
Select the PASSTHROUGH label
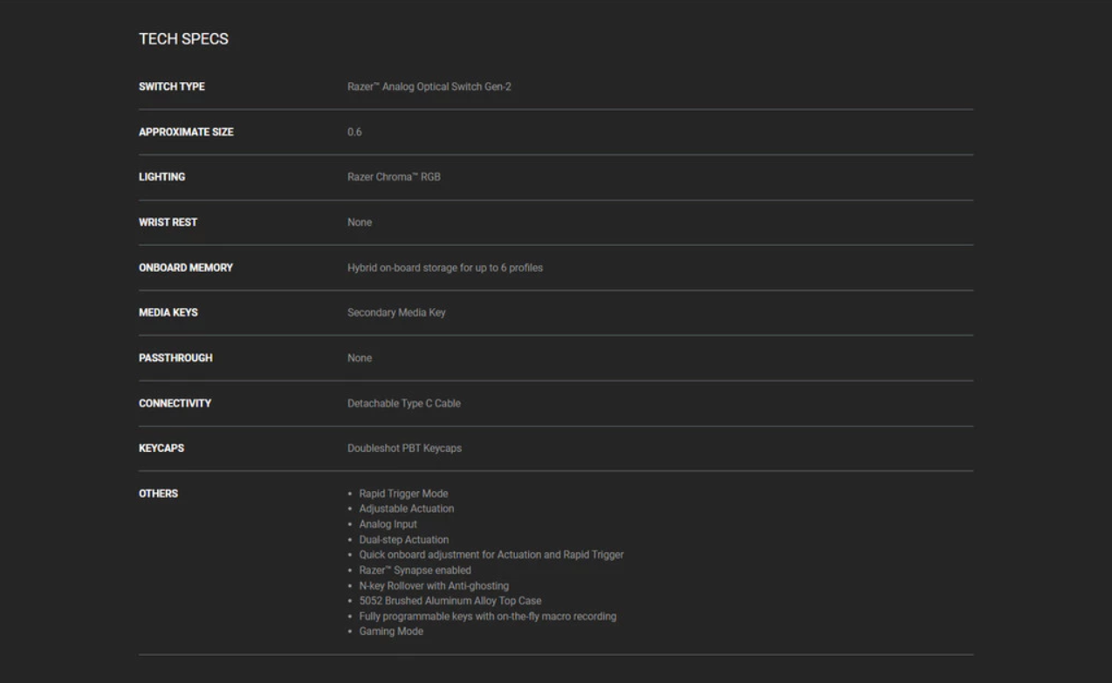coord(175,358)
